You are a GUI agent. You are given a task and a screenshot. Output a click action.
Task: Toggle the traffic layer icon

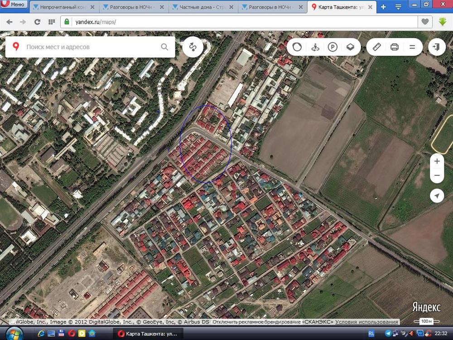297,47
